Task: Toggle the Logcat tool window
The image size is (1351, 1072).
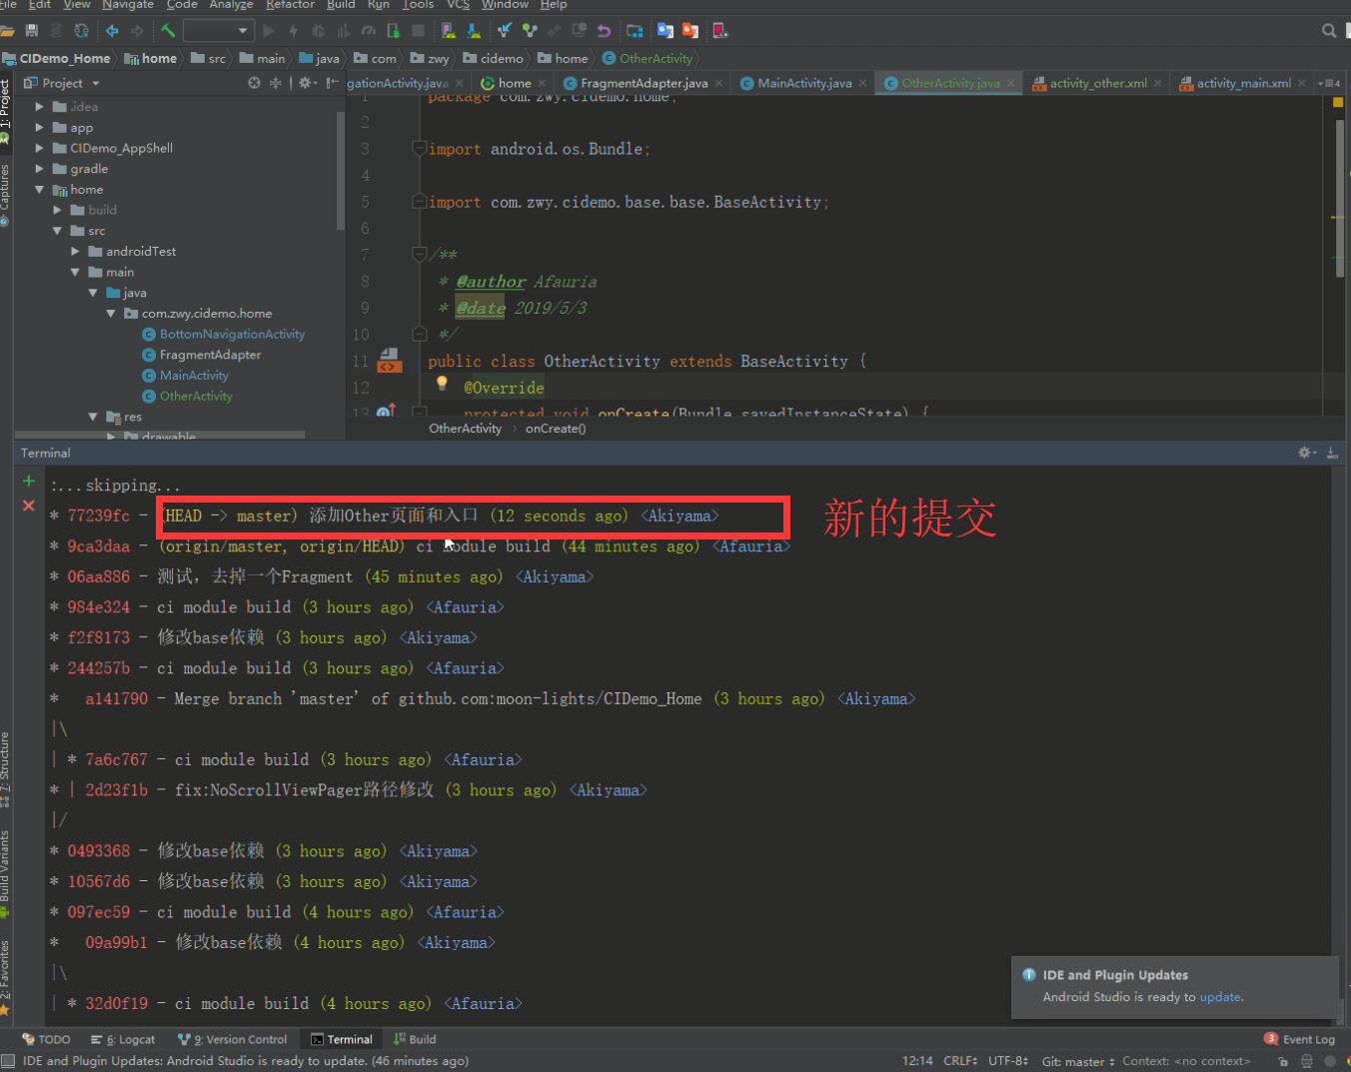Action: tap(123, 1039)
